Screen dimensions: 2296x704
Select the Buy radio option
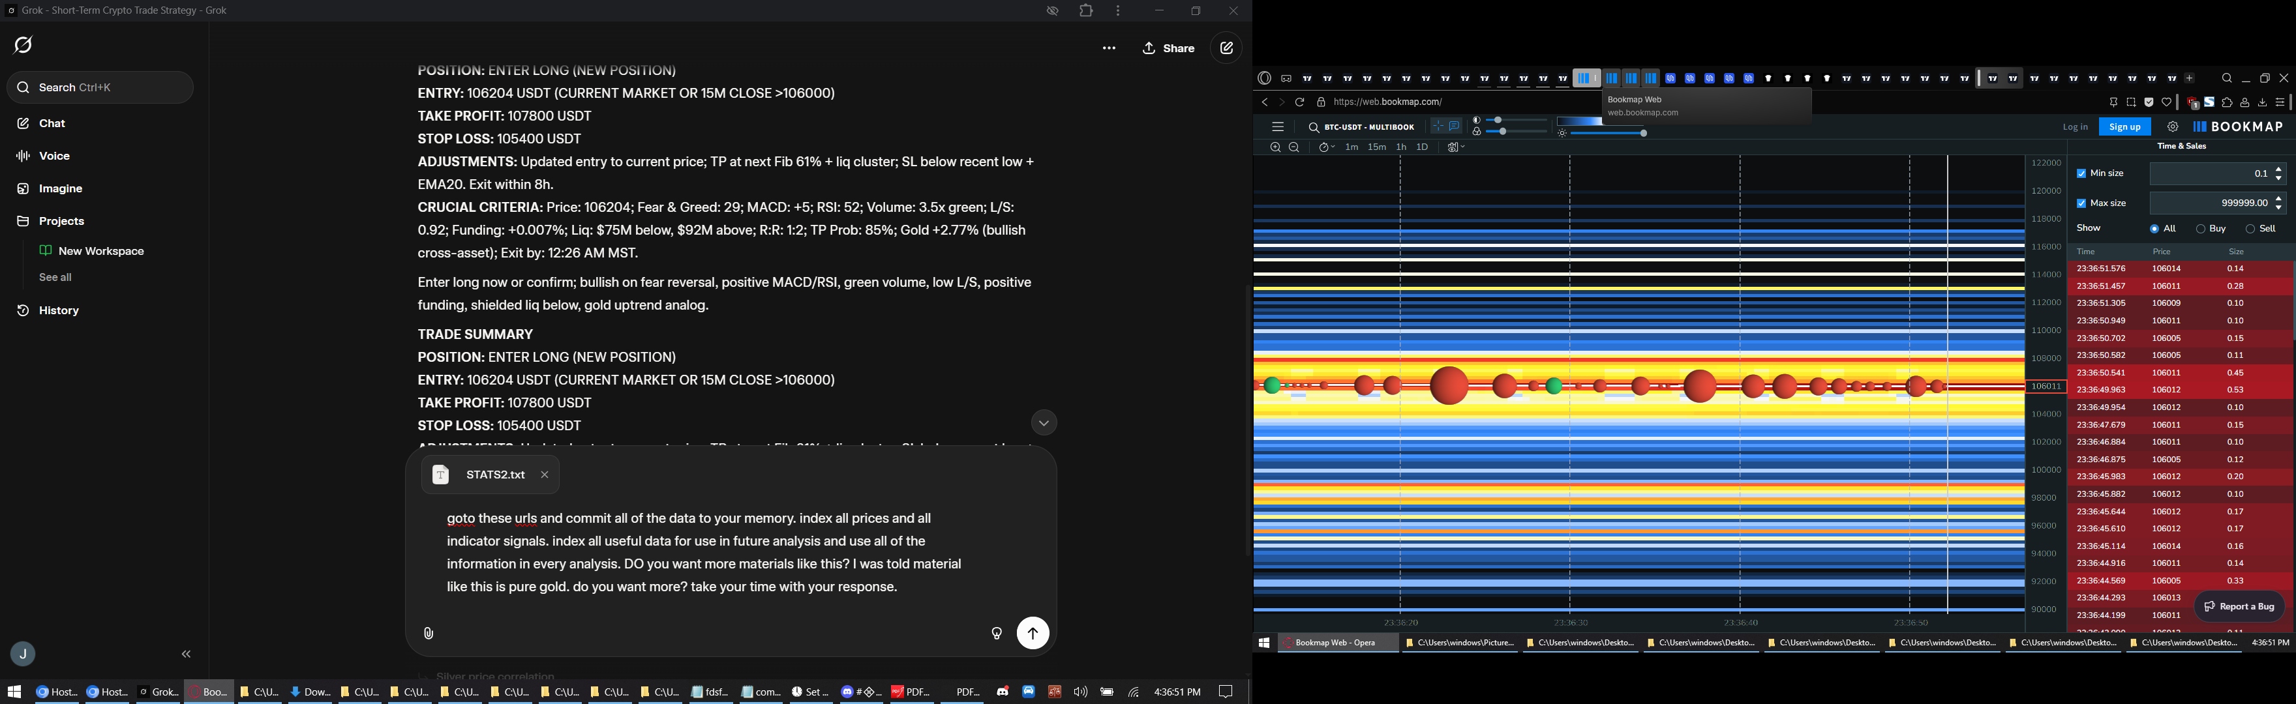click(2201, 229)
